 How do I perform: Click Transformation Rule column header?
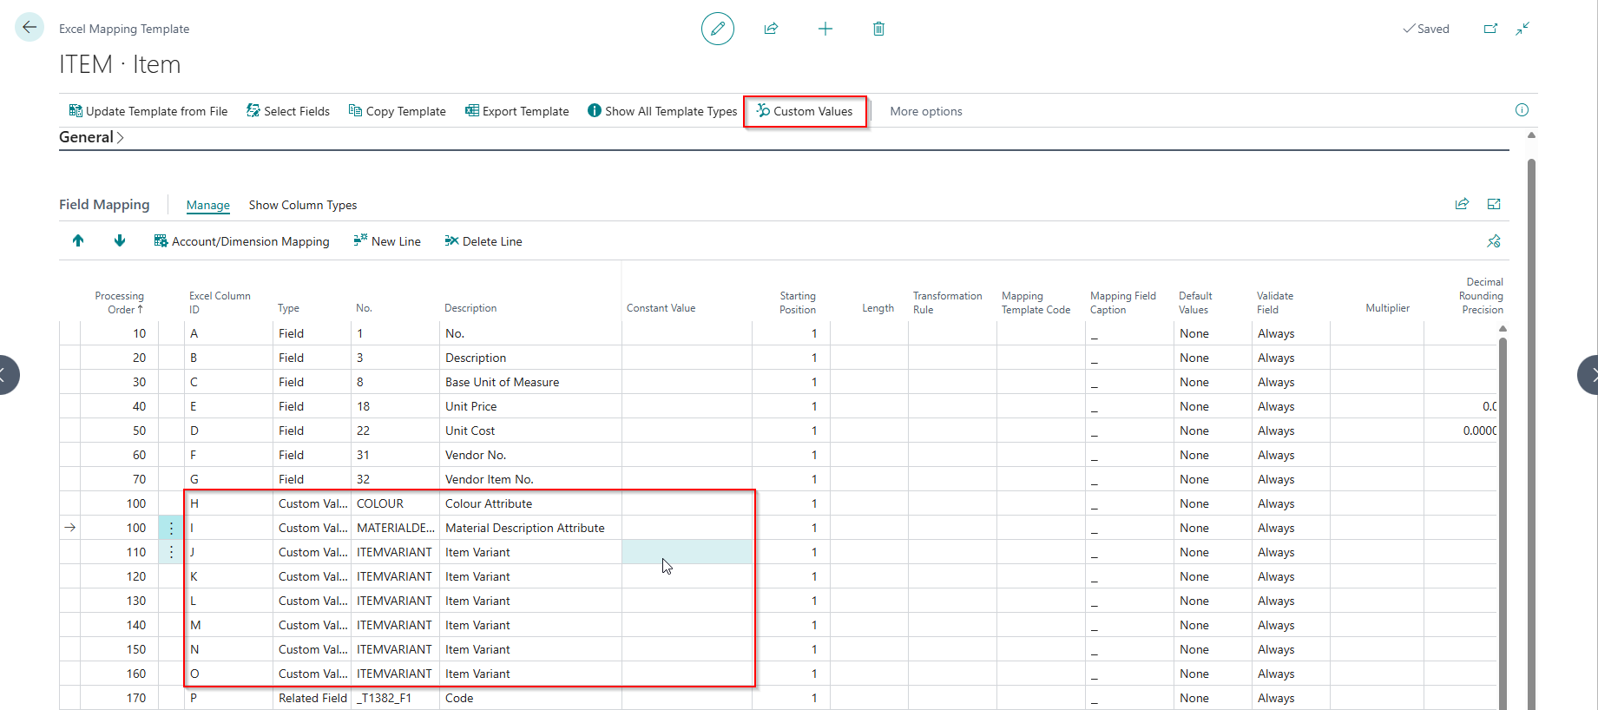[948, 303]
